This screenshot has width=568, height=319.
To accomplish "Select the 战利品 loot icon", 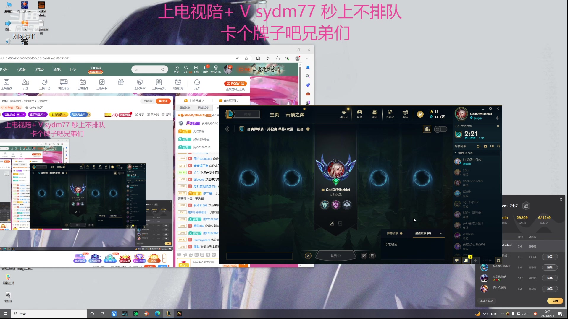I will [390, 114].
